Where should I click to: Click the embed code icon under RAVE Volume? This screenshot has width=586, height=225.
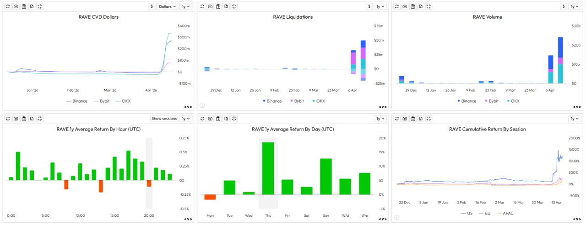click(x=576, y=107)
